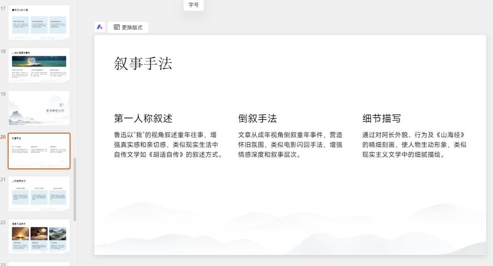Select slide 20 叙事手法 thumbnail
This screenshot has height=266, width=493.
39,151
